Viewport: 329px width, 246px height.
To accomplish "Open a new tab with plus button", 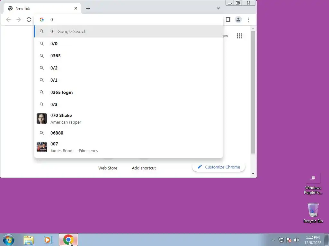I will tap(88, 8).
